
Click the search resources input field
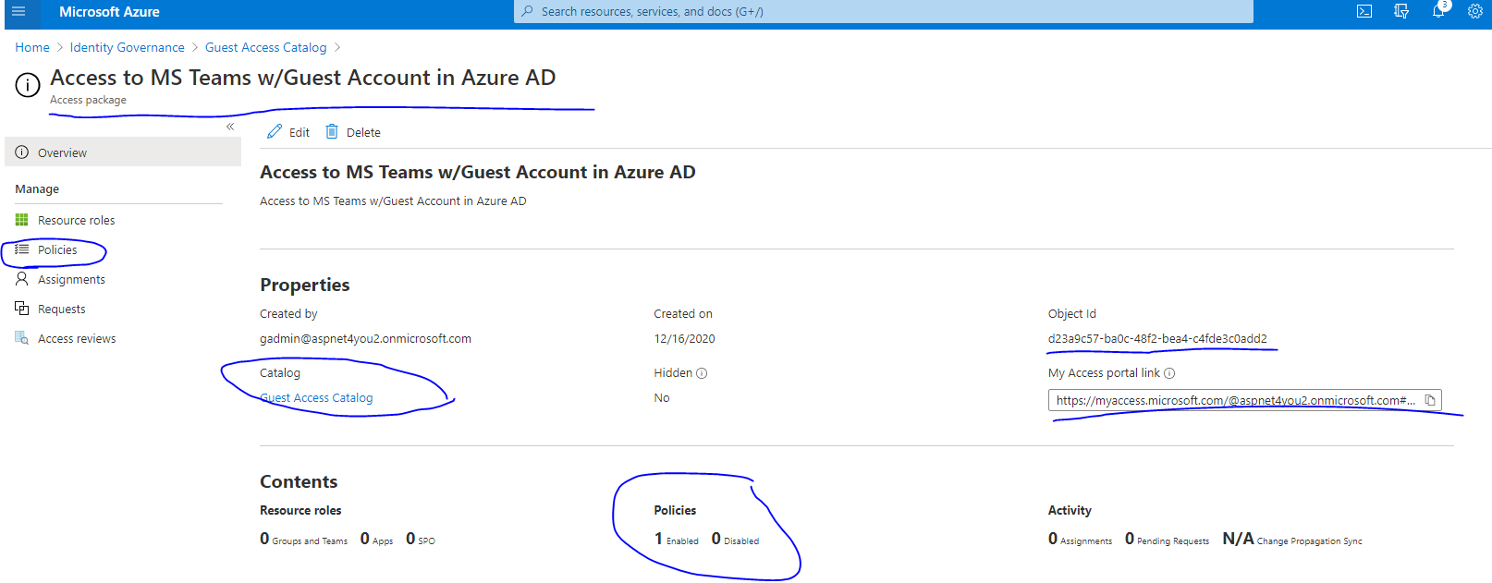[884, 12]
